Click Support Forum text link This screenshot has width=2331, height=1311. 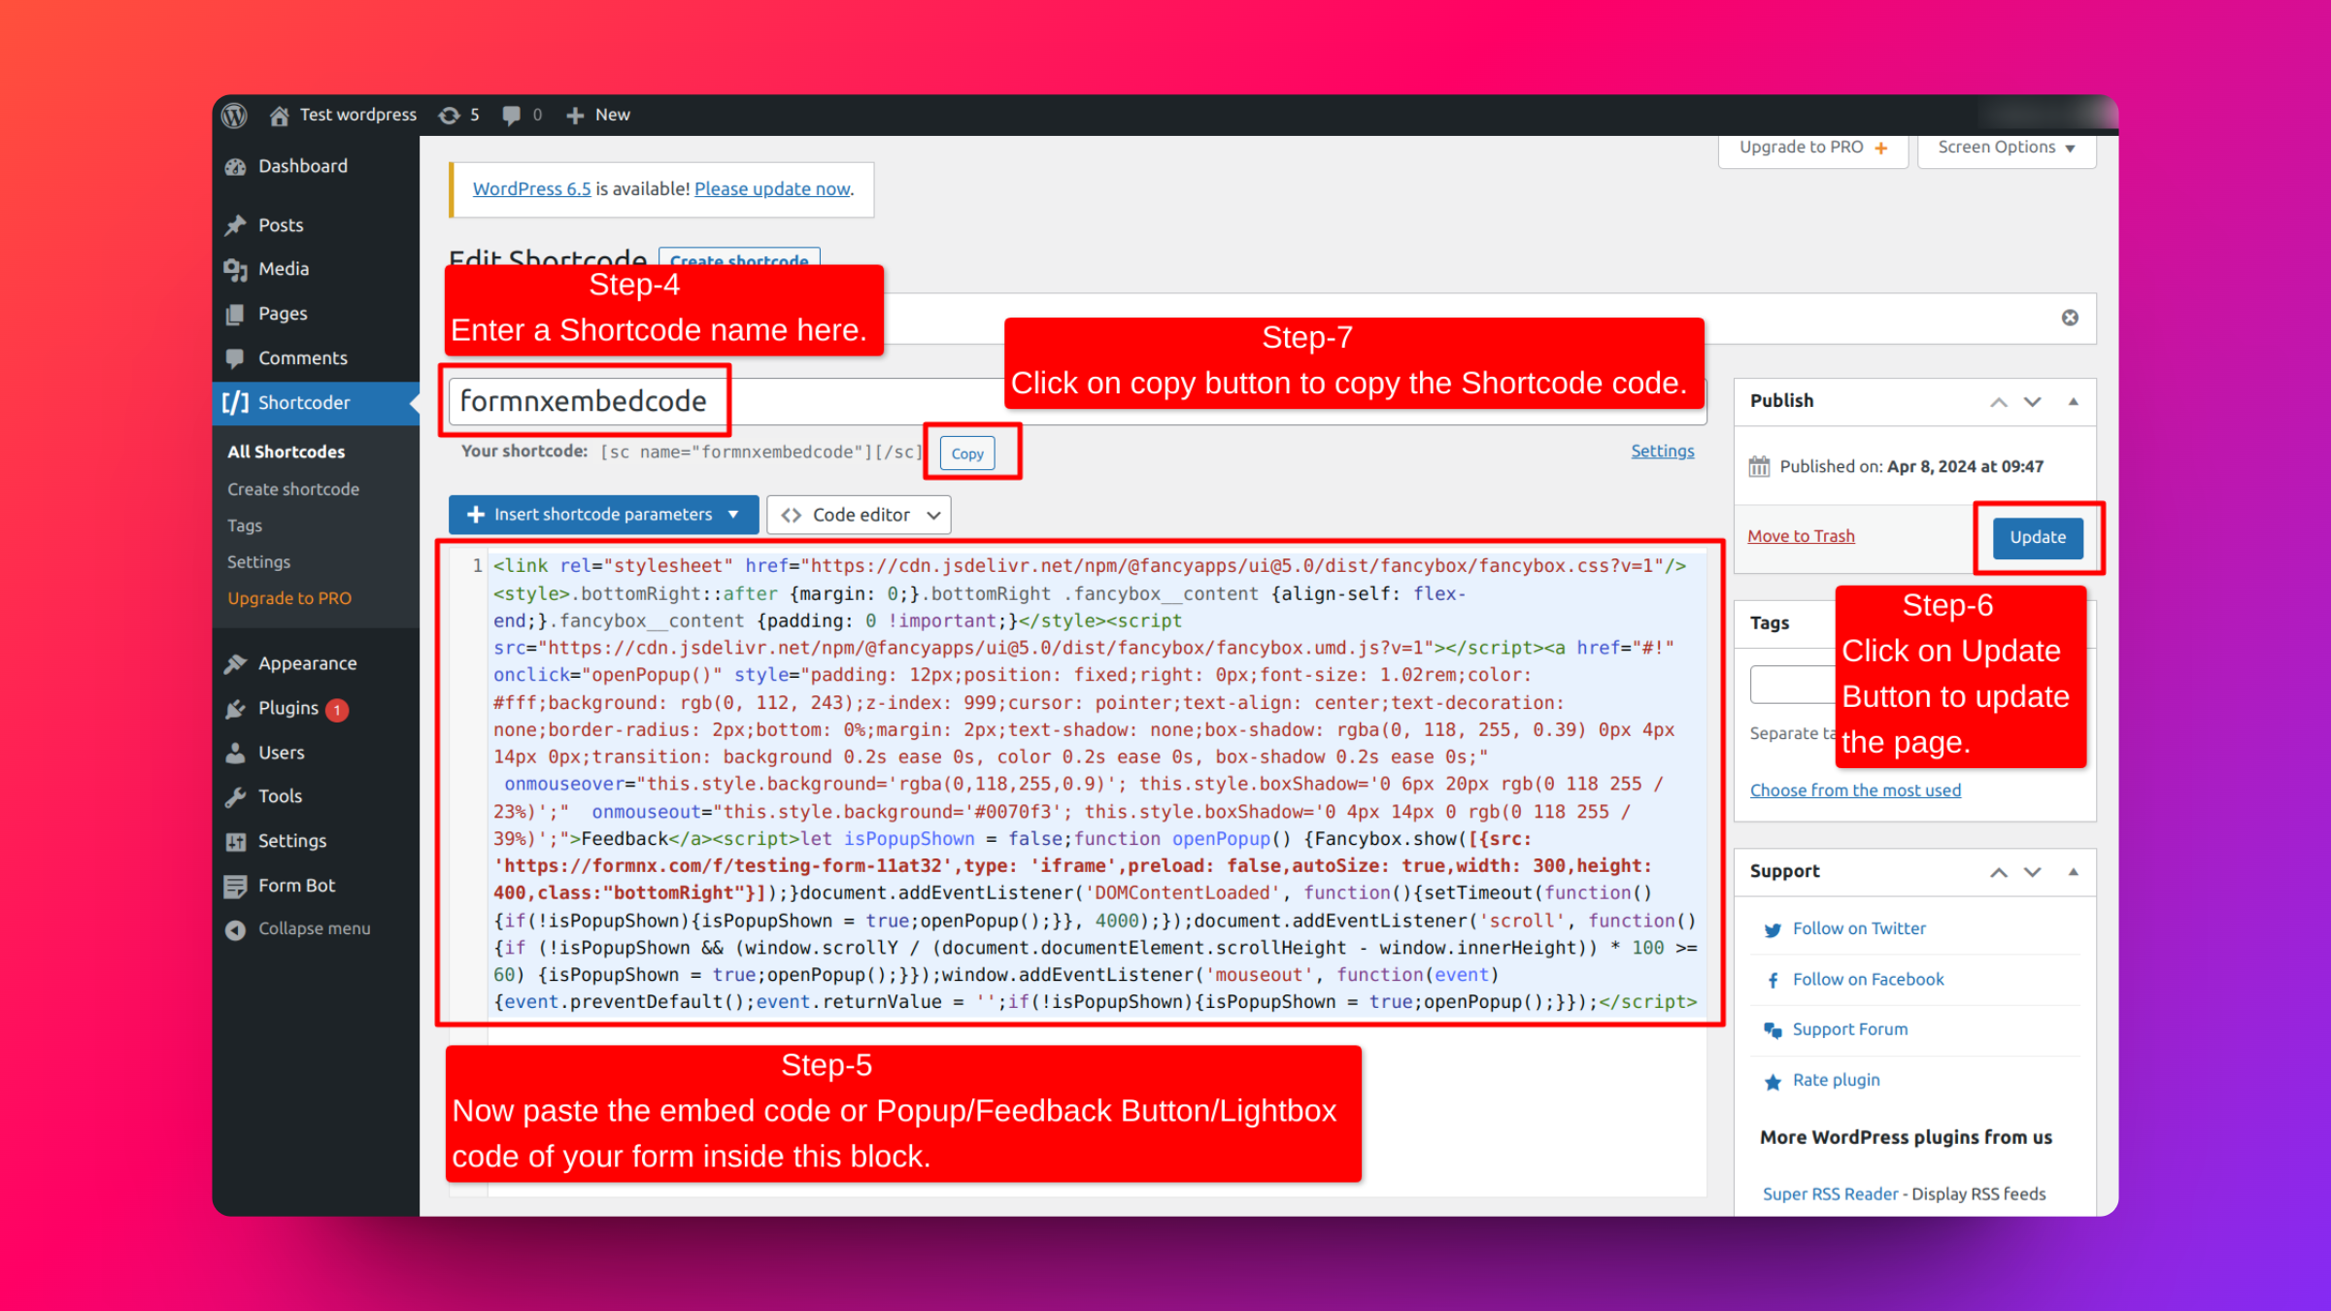pos(1850,1029)
